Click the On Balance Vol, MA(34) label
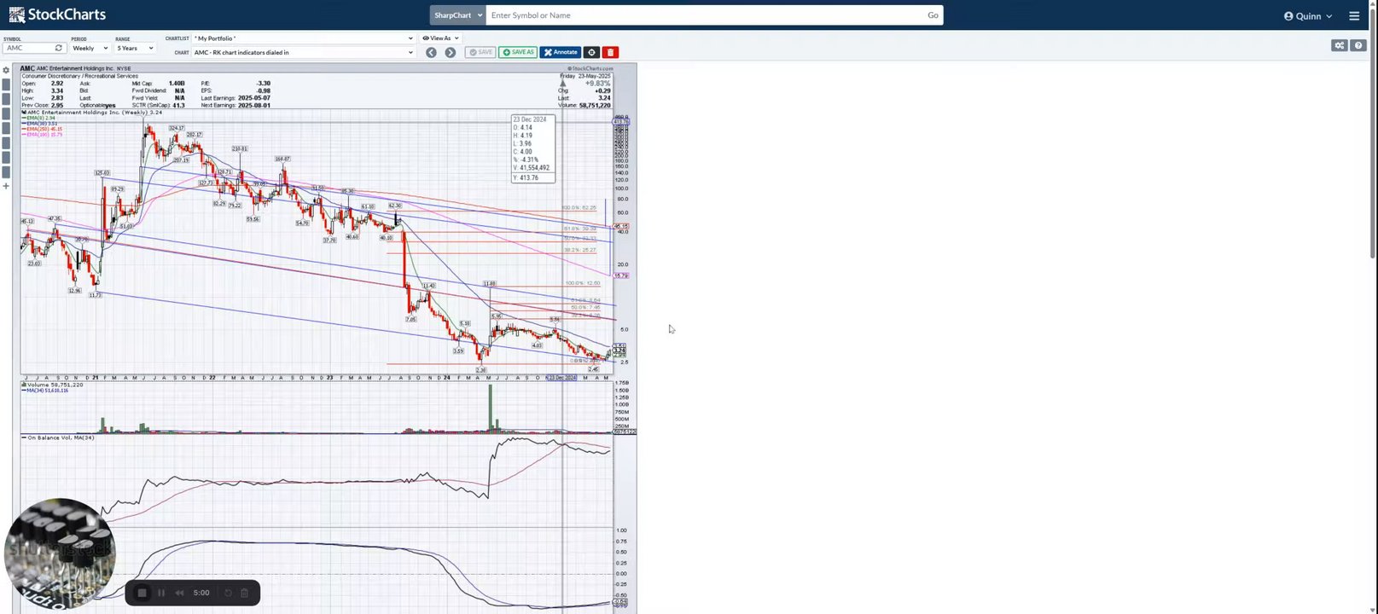 59,437
